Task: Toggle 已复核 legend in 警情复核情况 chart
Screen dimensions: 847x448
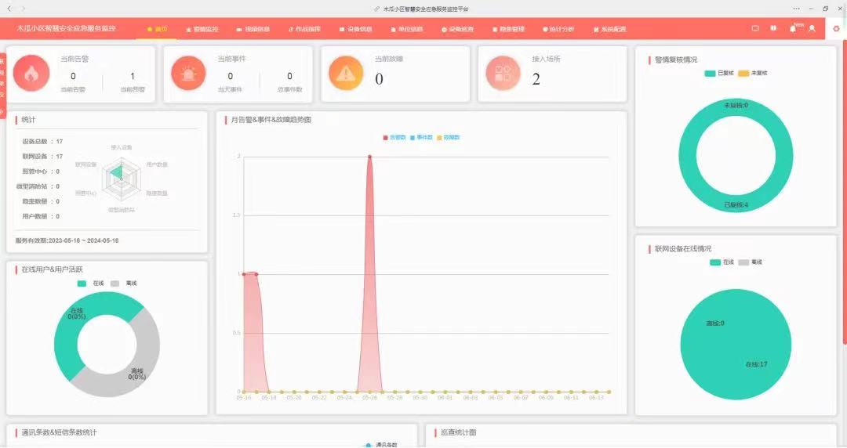Action: tap(720, 73)
